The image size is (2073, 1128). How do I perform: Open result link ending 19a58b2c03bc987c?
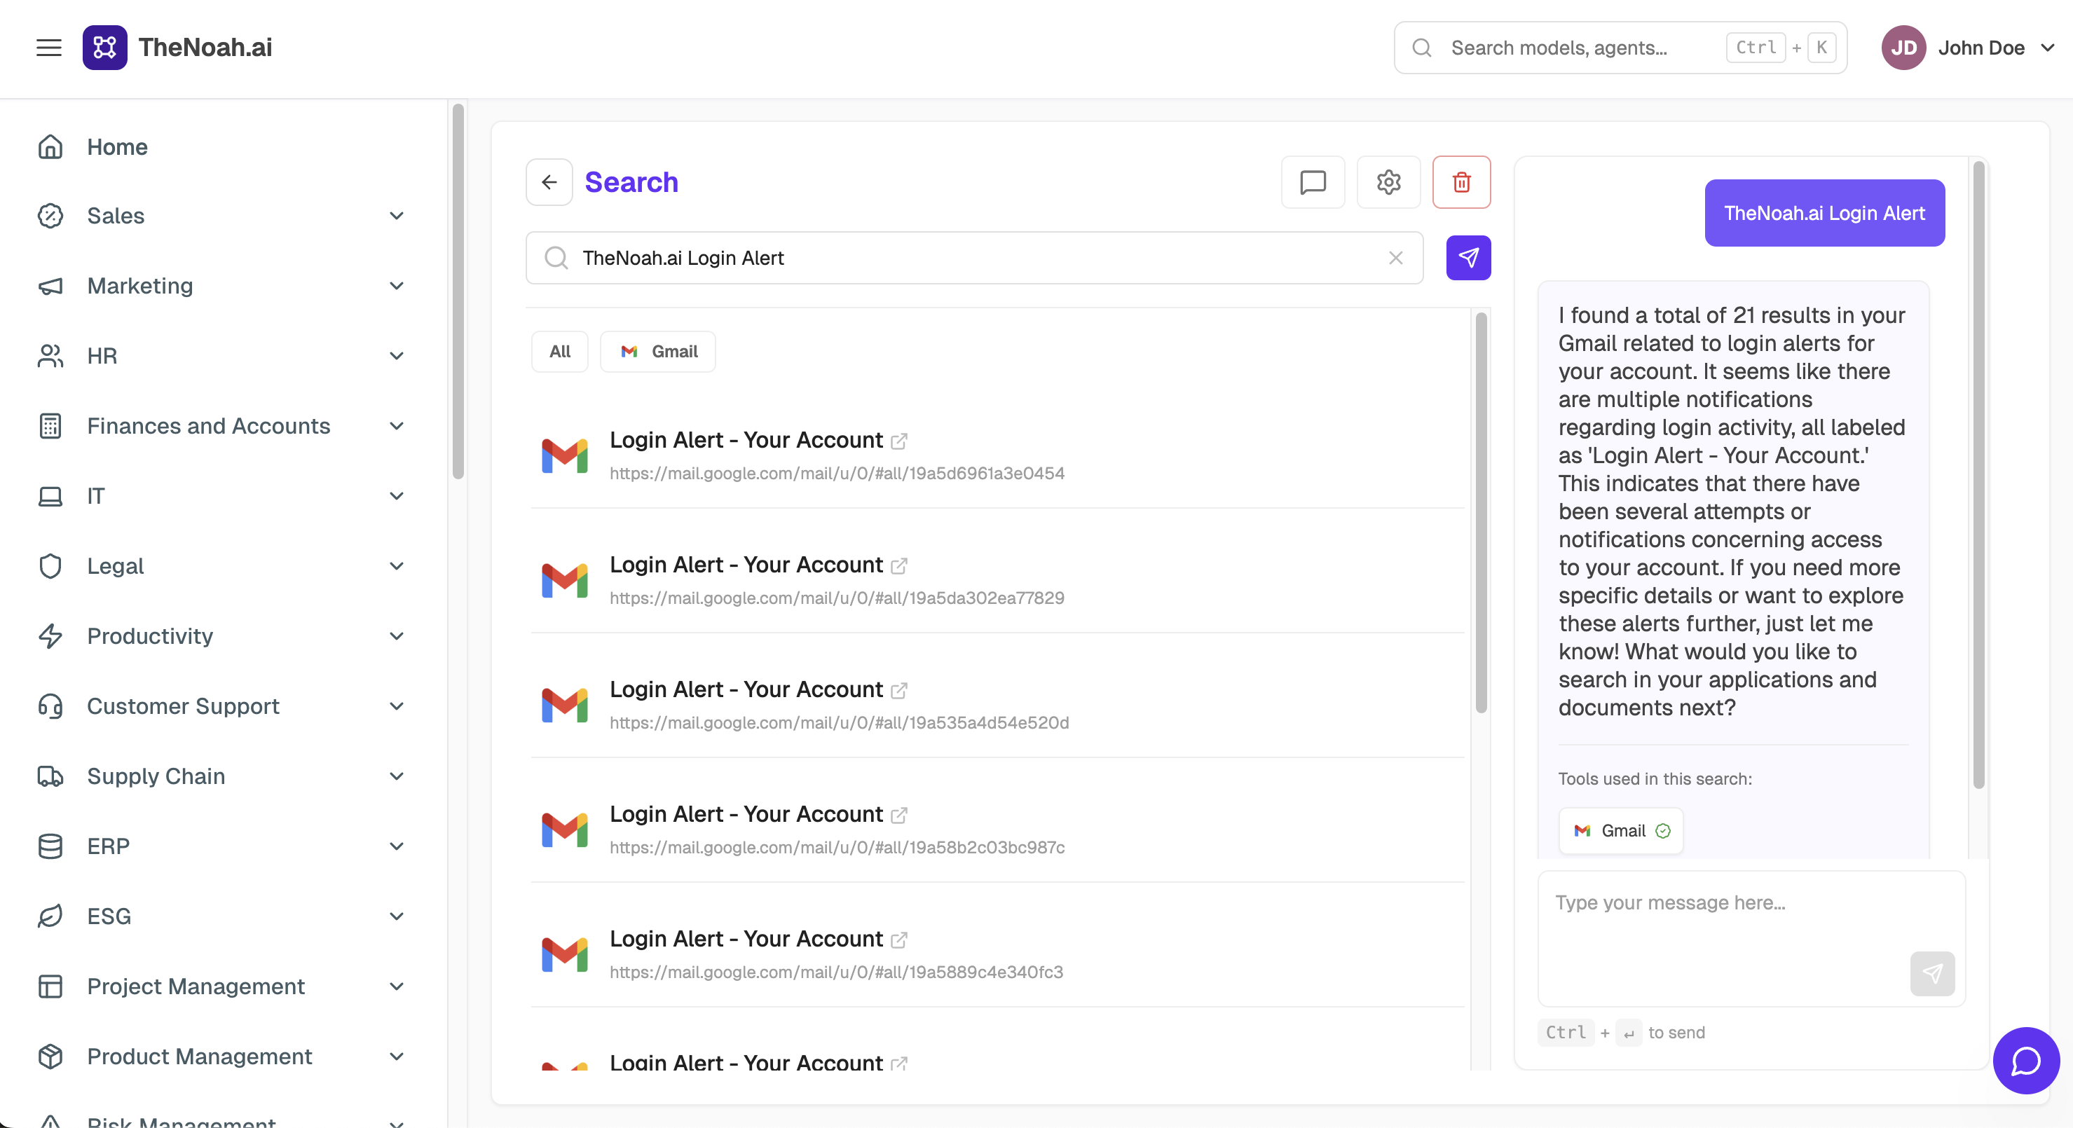(837, 847)
